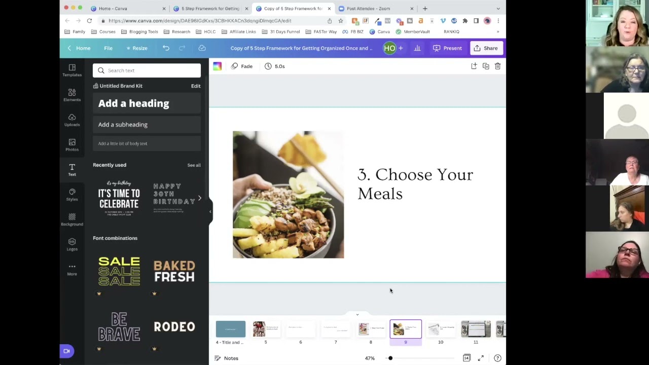
Task: Select page 10 thumbnail
Action: (x=441, y=330)
